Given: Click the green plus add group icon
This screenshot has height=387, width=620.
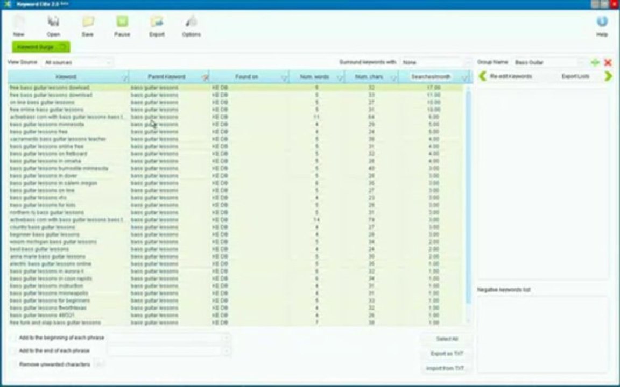Looking at the screenshot, I should [595, 62].
